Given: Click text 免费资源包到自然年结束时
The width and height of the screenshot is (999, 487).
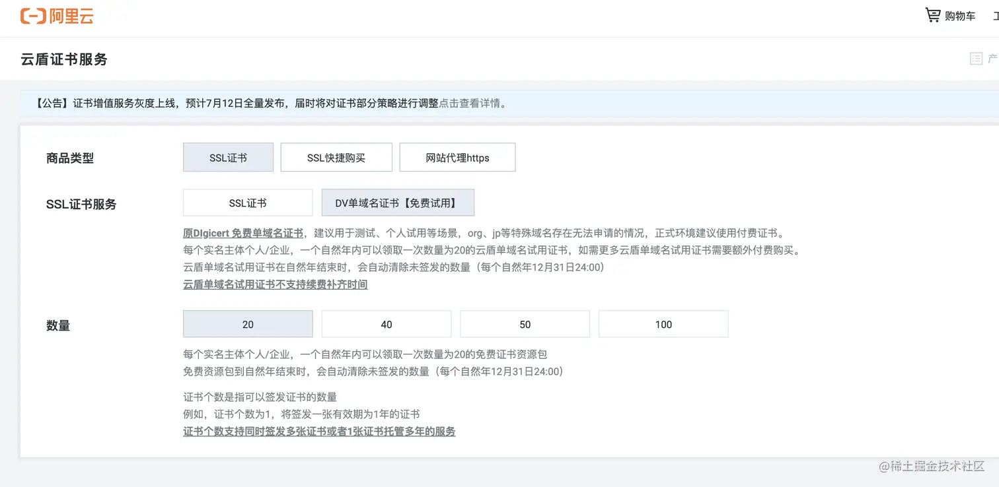Looking at the screenshot, I should coord(244,372).
